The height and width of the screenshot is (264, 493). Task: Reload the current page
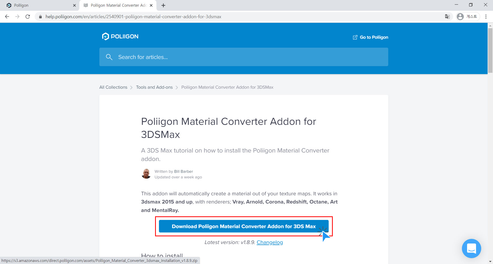click(28, 17)
